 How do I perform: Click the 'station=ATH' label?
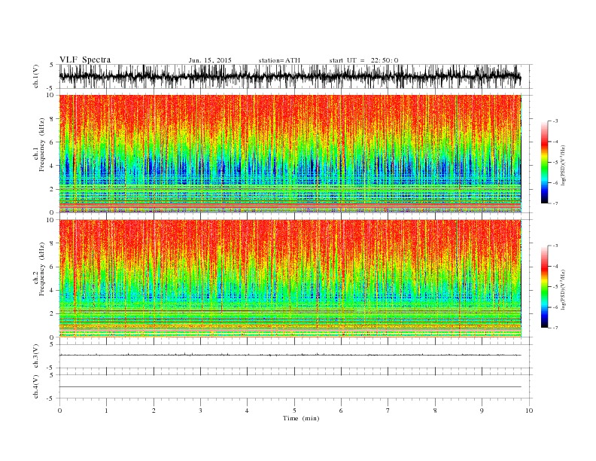[279, 60]
